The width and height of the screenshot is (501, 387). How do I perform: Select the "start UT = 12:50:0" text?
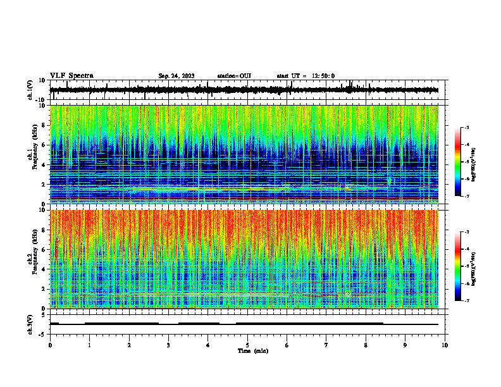(306, 76)
